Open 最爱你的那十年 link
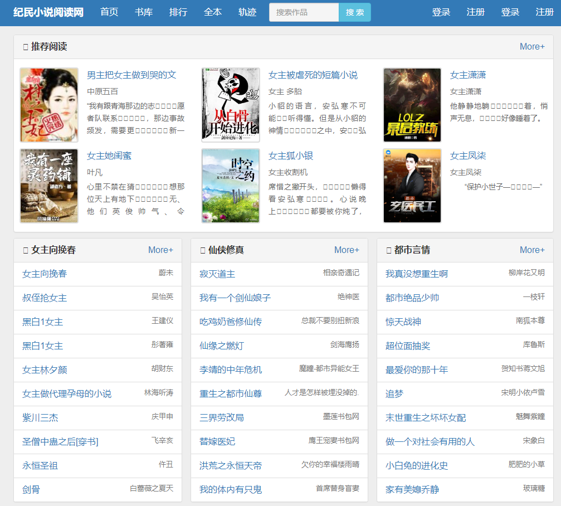This screenshot has height=506, width=561. (x=417, y=369)
